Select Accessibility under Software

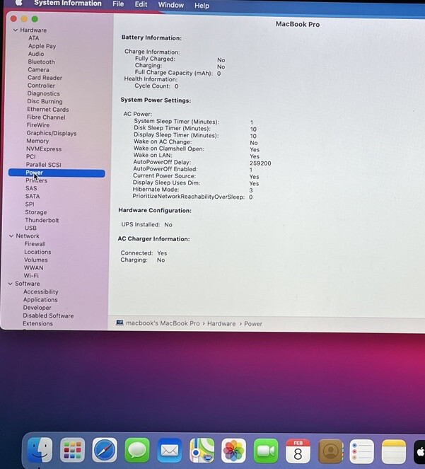[x=41, y=291]
